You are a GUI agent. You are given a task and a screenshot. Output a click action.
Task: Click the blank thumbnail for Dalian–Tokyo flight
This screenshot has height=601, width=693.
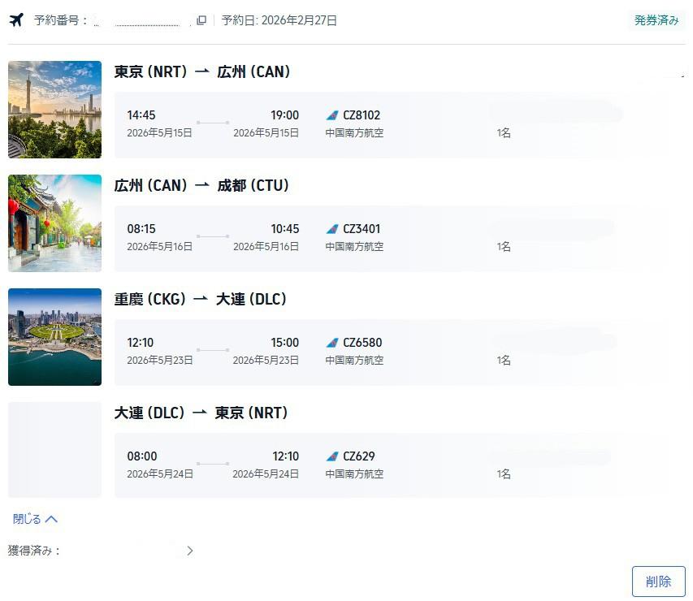click(x=54, y=450)
